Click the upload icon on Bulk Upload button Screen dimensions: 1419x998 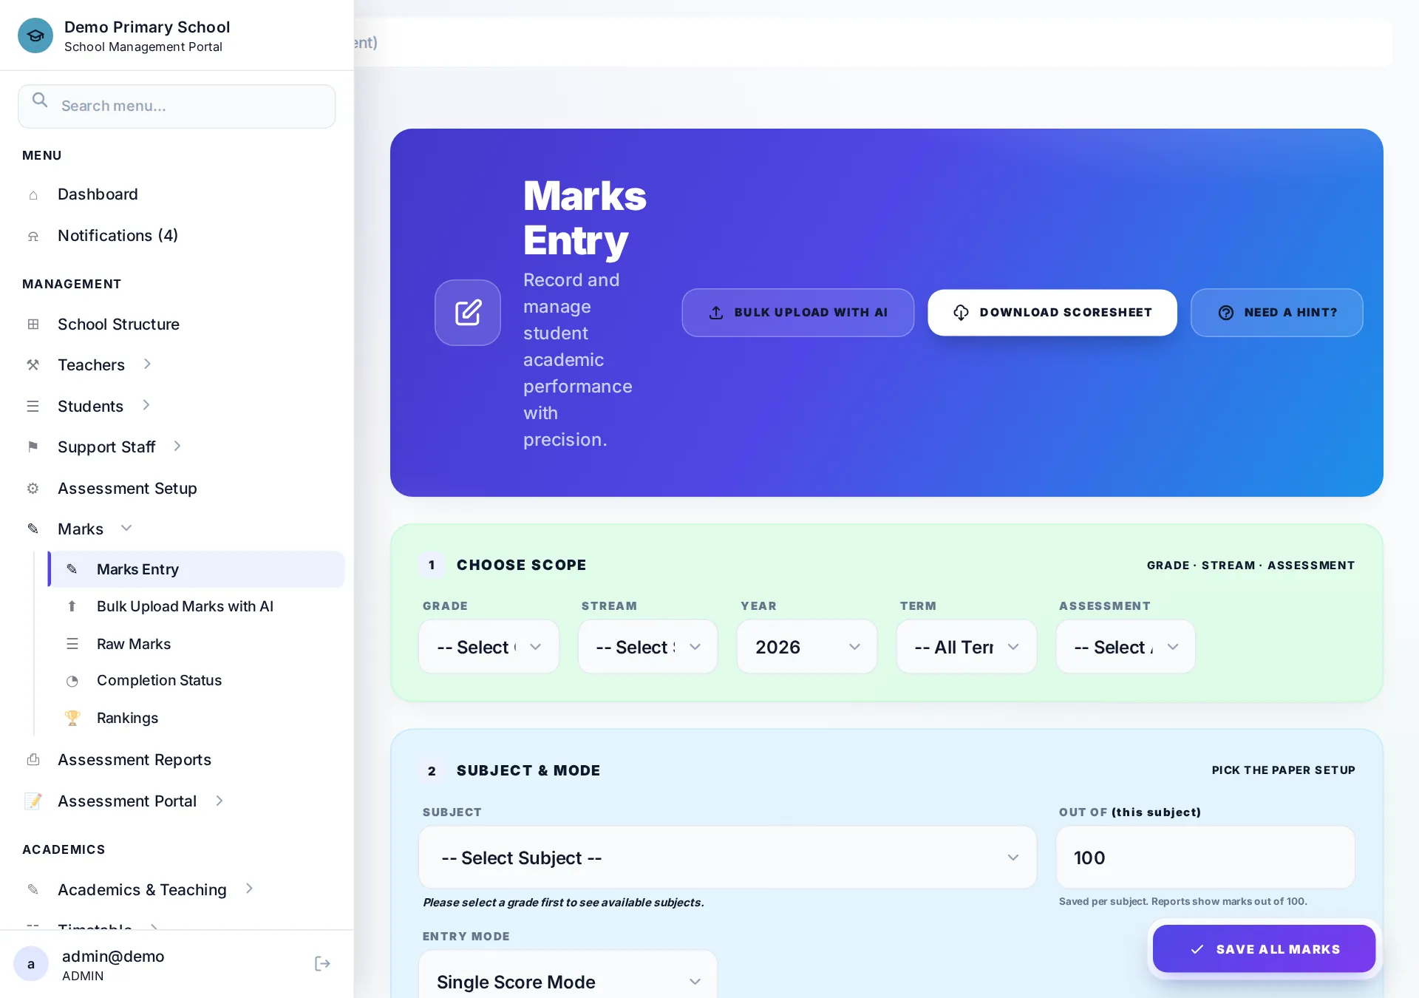pos(716,313)
